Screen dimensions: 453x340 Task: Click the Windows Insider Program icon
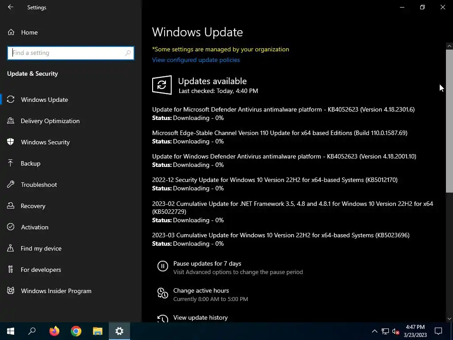pos(11,290)
